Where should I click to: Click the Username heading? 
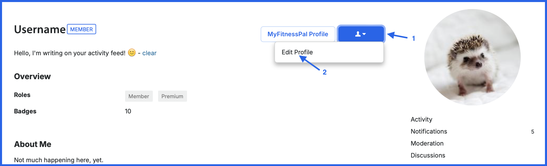tap(40, 30)
